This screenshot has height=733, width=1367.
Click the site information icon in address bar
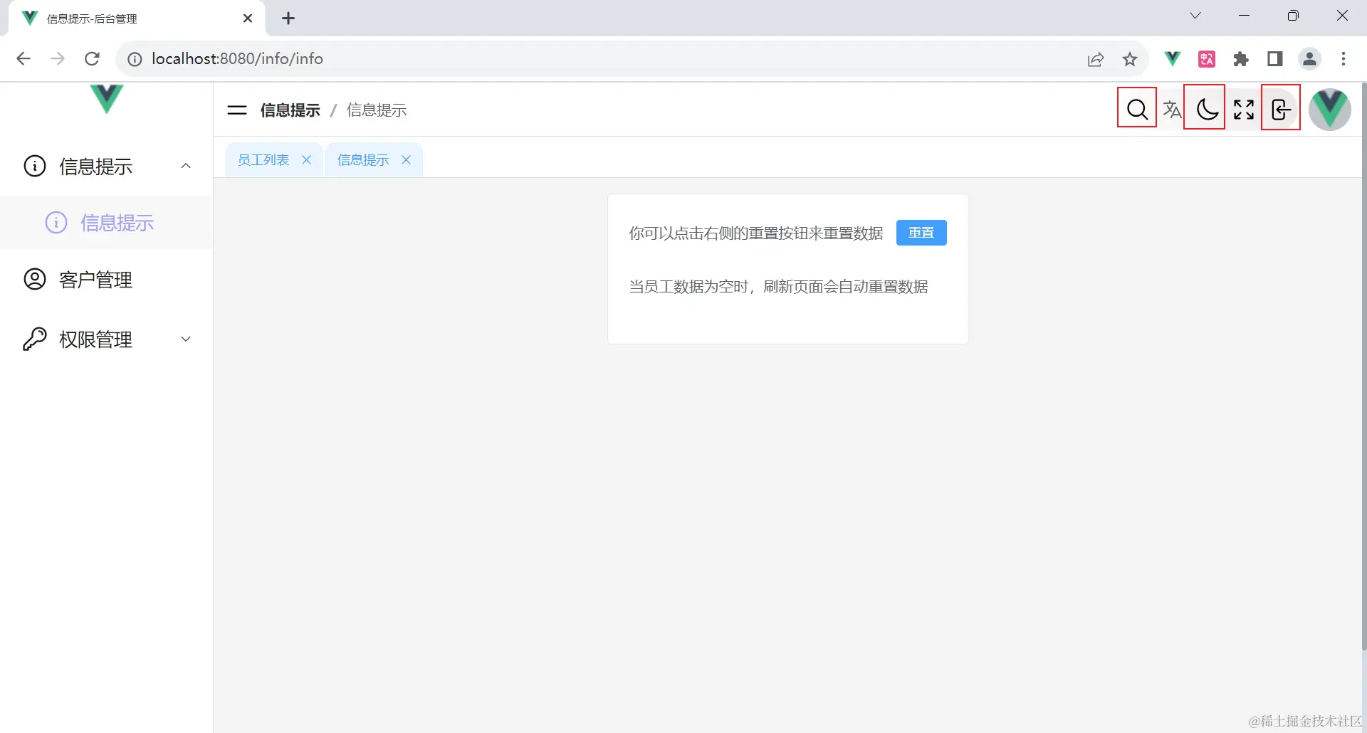pos(135,59)
